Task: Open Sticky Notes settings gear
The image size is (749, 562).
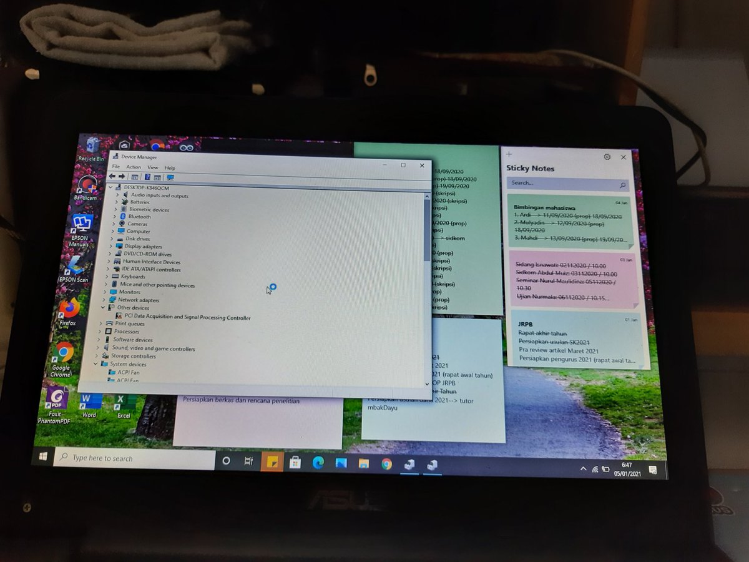Action: click(x=607, y=157)
